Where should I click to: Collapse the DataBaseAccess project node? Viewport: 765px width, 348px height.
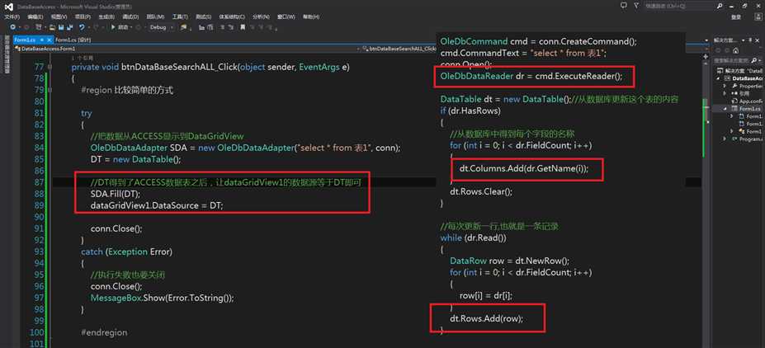pos(718,78)
